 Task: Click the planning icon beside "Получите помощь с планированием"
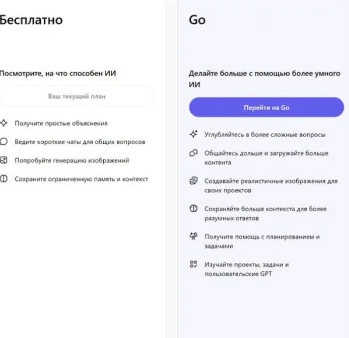(193, 237)
